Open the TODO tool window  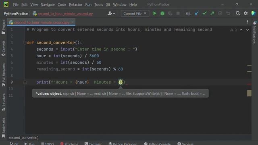pos(47,144)
